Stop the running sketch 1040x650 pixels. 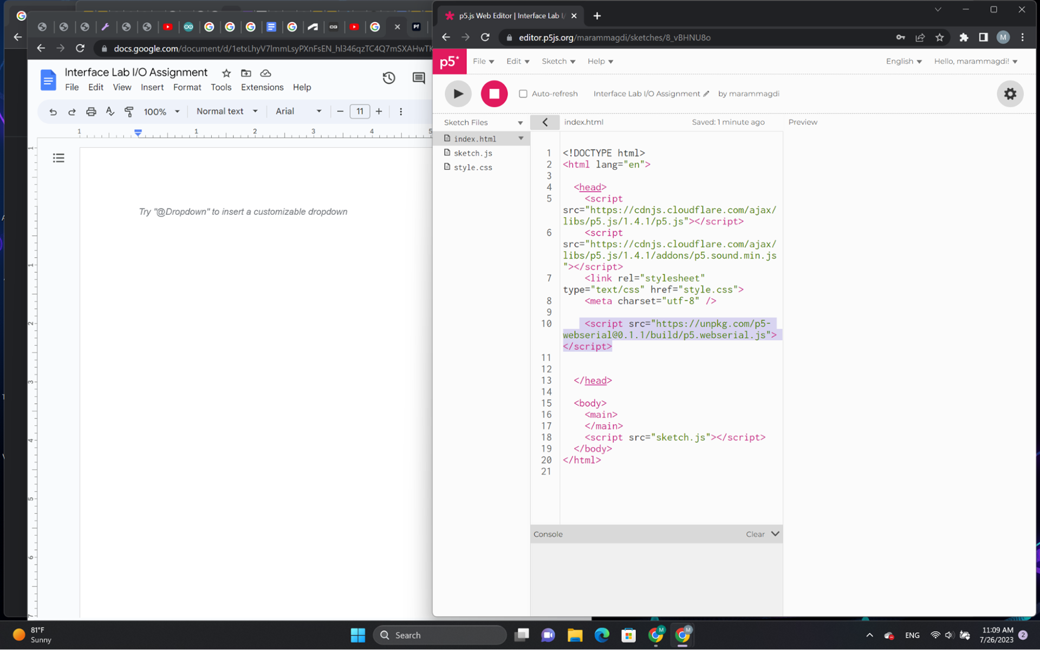pyautogui.click(x=494, y=94)
